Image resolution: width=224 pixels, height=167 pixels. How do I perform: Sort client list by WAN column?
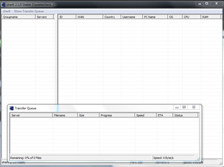pos(90,17)
